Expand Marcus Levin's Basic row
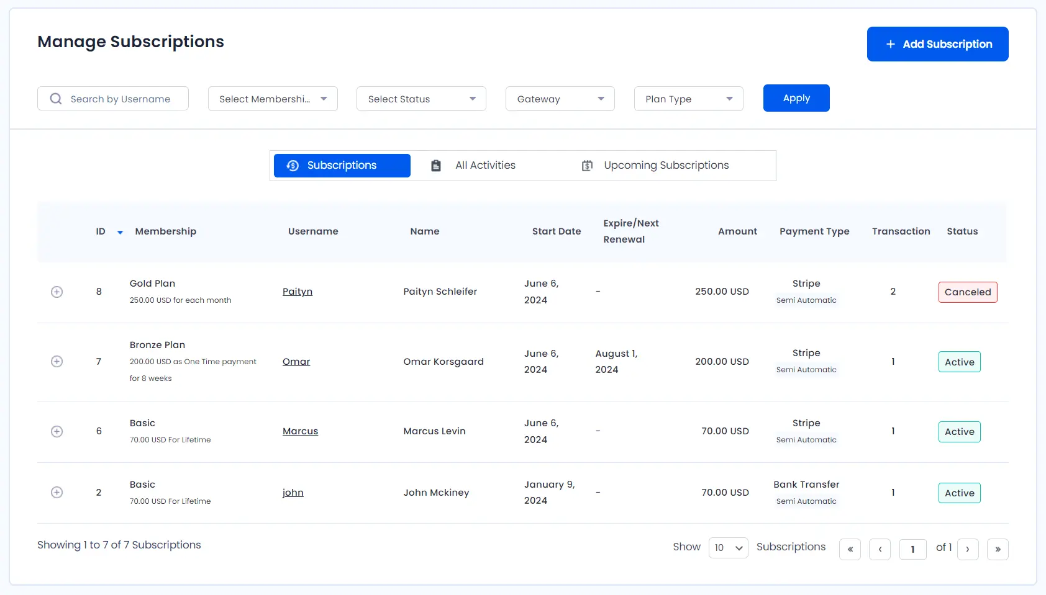 [x=57, y=431]
